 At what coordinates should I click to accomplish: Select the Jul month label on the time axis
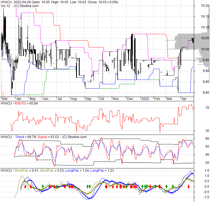click(x=59, y=99)
